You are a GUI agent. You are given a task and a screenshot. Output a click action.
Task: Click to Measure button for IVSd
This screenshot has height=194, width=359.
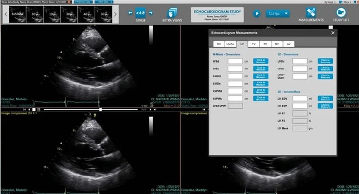pyautogui.click(x=261, y=61)
